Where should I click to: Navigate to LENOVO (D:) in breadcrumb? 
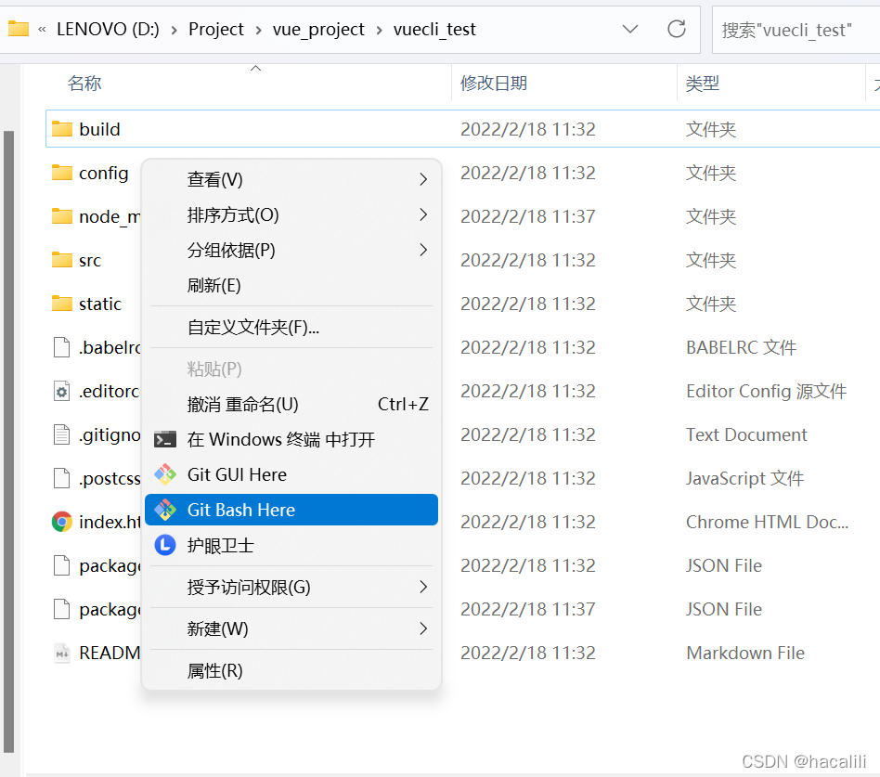[x=108, y=29]
